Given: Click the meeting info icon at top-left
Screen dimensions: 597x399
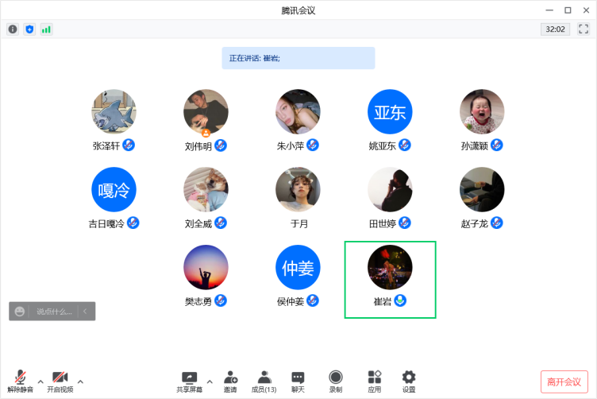Looking at the screenshot, I should point(13,29).
